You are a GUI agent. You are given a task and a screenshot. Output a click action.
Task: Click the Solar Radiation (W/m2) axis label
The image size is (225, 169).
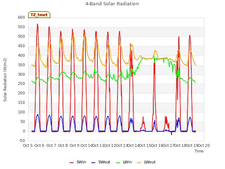click(5, 80)
